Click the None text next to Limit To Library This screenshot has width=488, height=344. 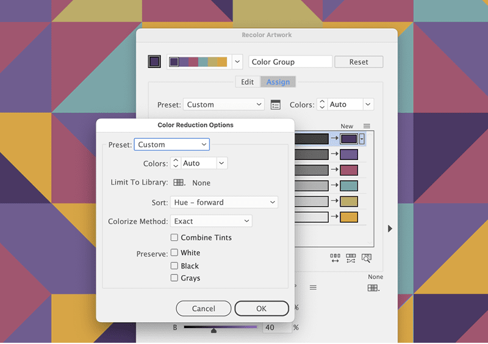201,183
